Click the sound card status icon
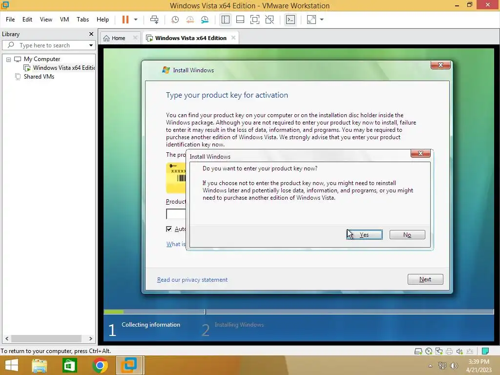The height and width of the screenshot is (375, 500). click(x=459, y=352)
